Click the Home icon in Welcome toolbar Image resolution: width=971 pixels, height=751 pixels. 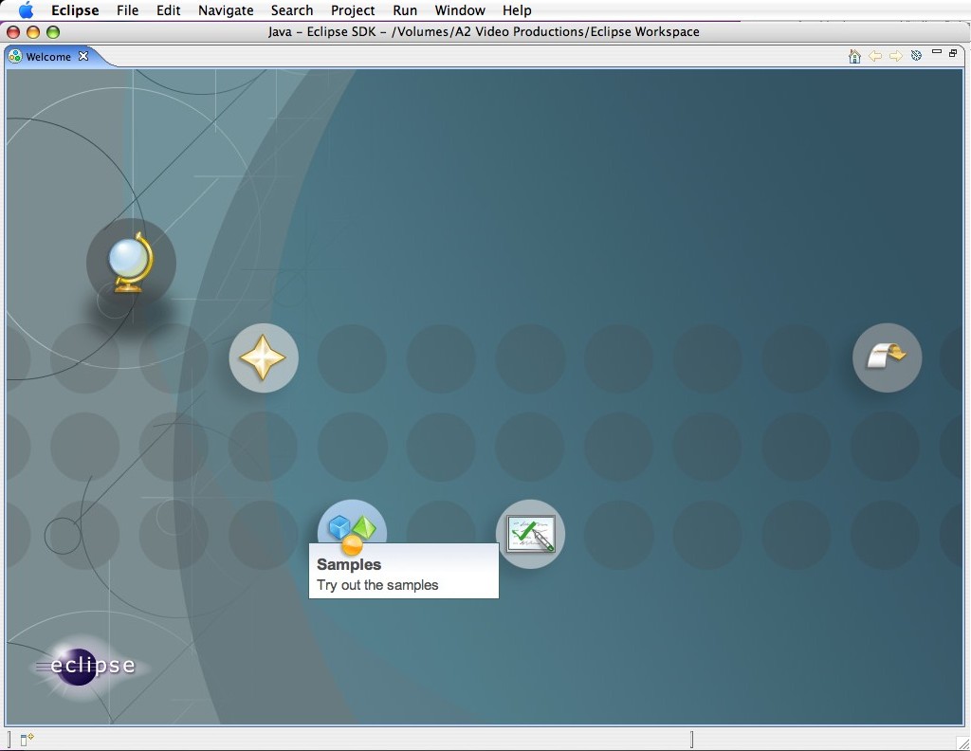coord(854,56)
